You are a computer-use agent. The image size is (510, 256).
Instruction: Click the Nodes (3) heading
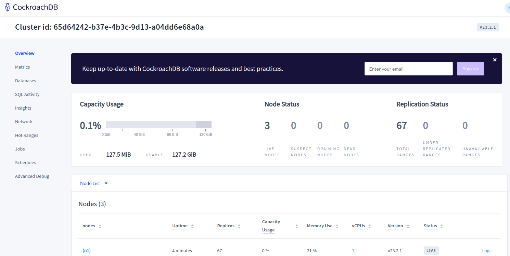tap(92, 204)
